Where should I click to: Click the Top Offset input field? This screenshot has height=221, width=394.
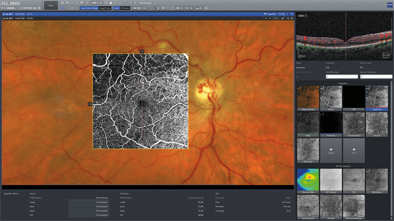point(342,77)
